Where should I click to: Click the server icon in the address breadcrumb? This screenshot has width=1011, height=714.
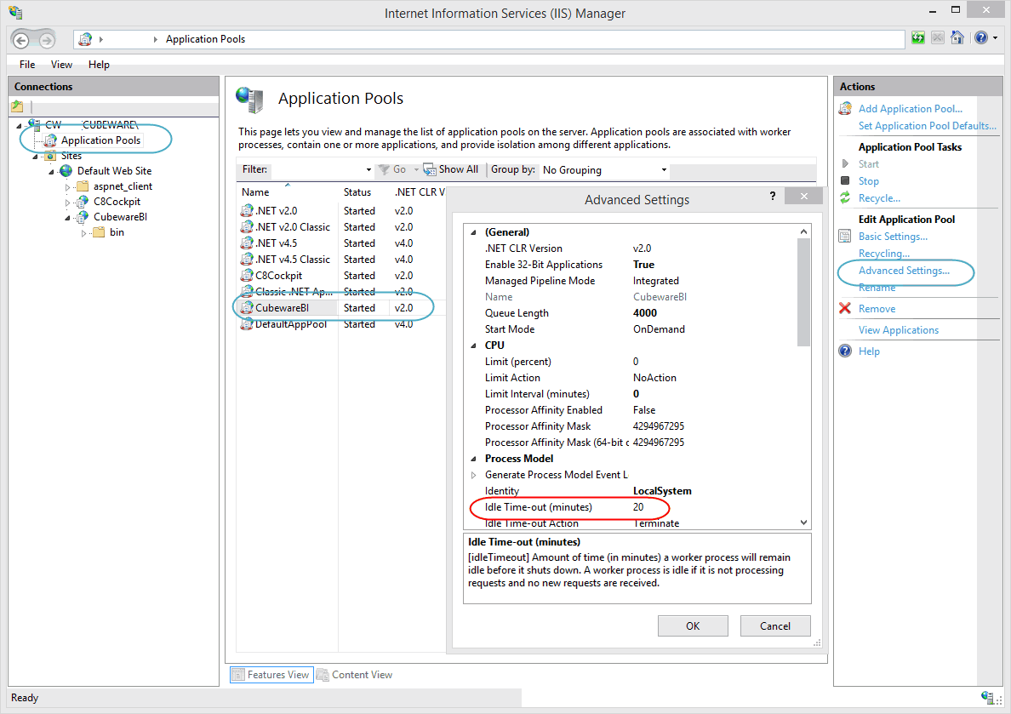85,39
